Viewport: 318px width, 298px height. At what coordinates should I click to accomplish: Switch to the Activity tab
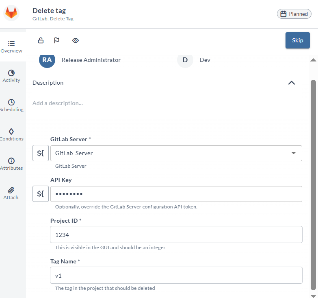11,76
